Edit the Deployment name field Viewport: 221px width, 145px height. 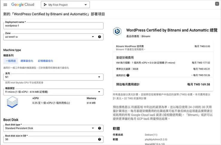click(53, 26)
